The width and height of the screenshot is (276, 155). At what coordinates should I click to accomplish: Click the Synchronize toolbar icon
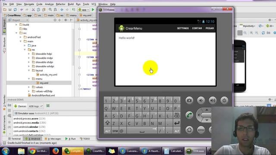point(16,9)
